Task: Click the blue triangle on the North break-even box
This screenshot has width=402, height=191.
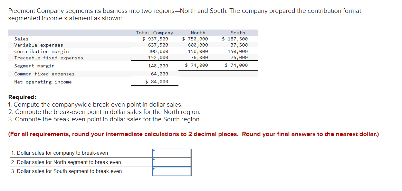Action: (x=154, y=160)
